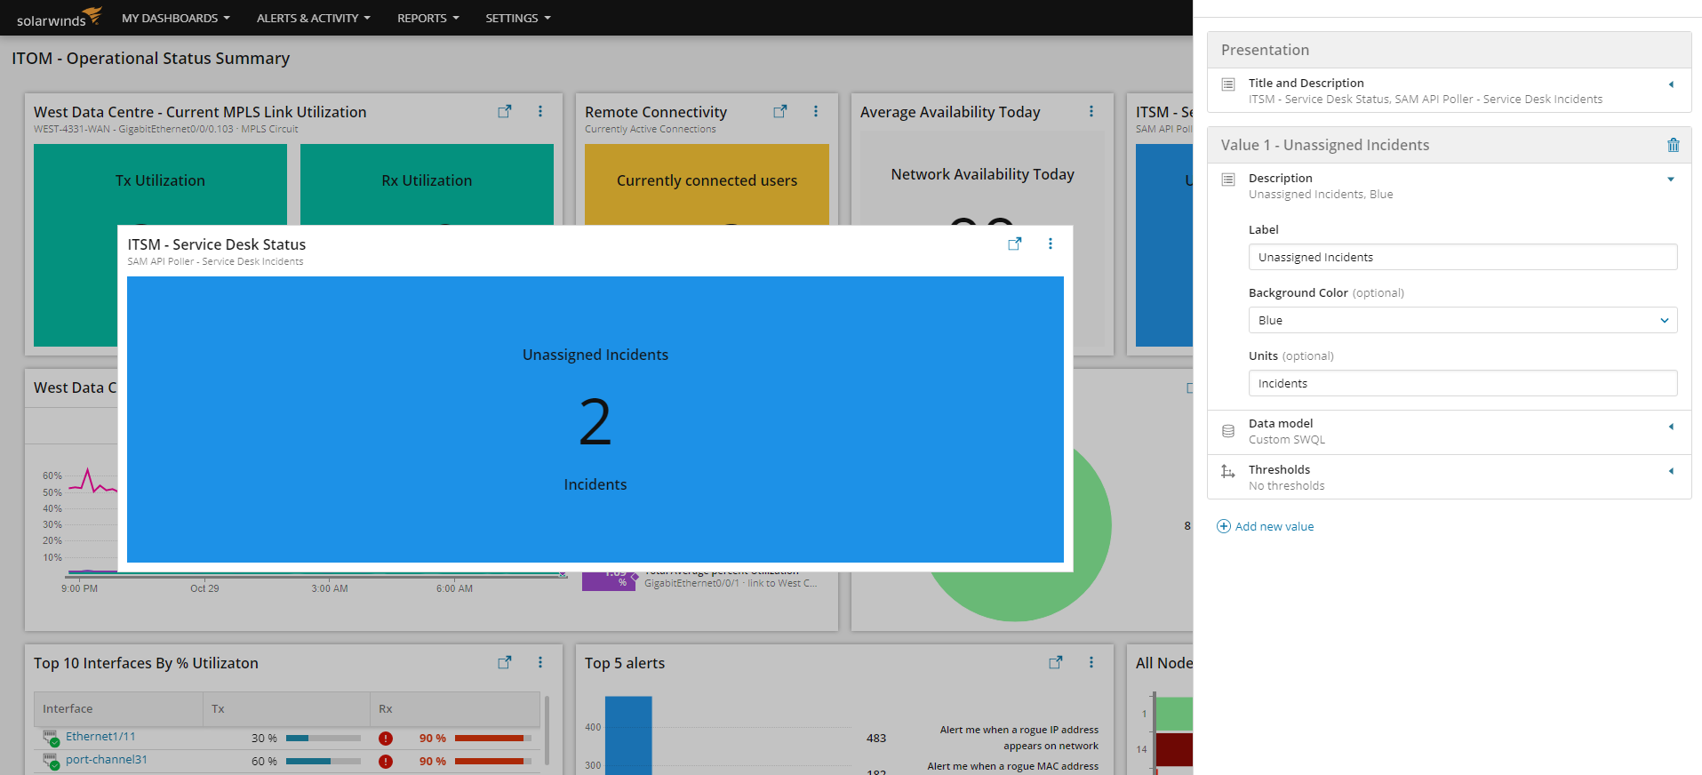
Task: Open Top 5 alerts widget in new window
Action: pyautogui.click(x=1056, y=662)
